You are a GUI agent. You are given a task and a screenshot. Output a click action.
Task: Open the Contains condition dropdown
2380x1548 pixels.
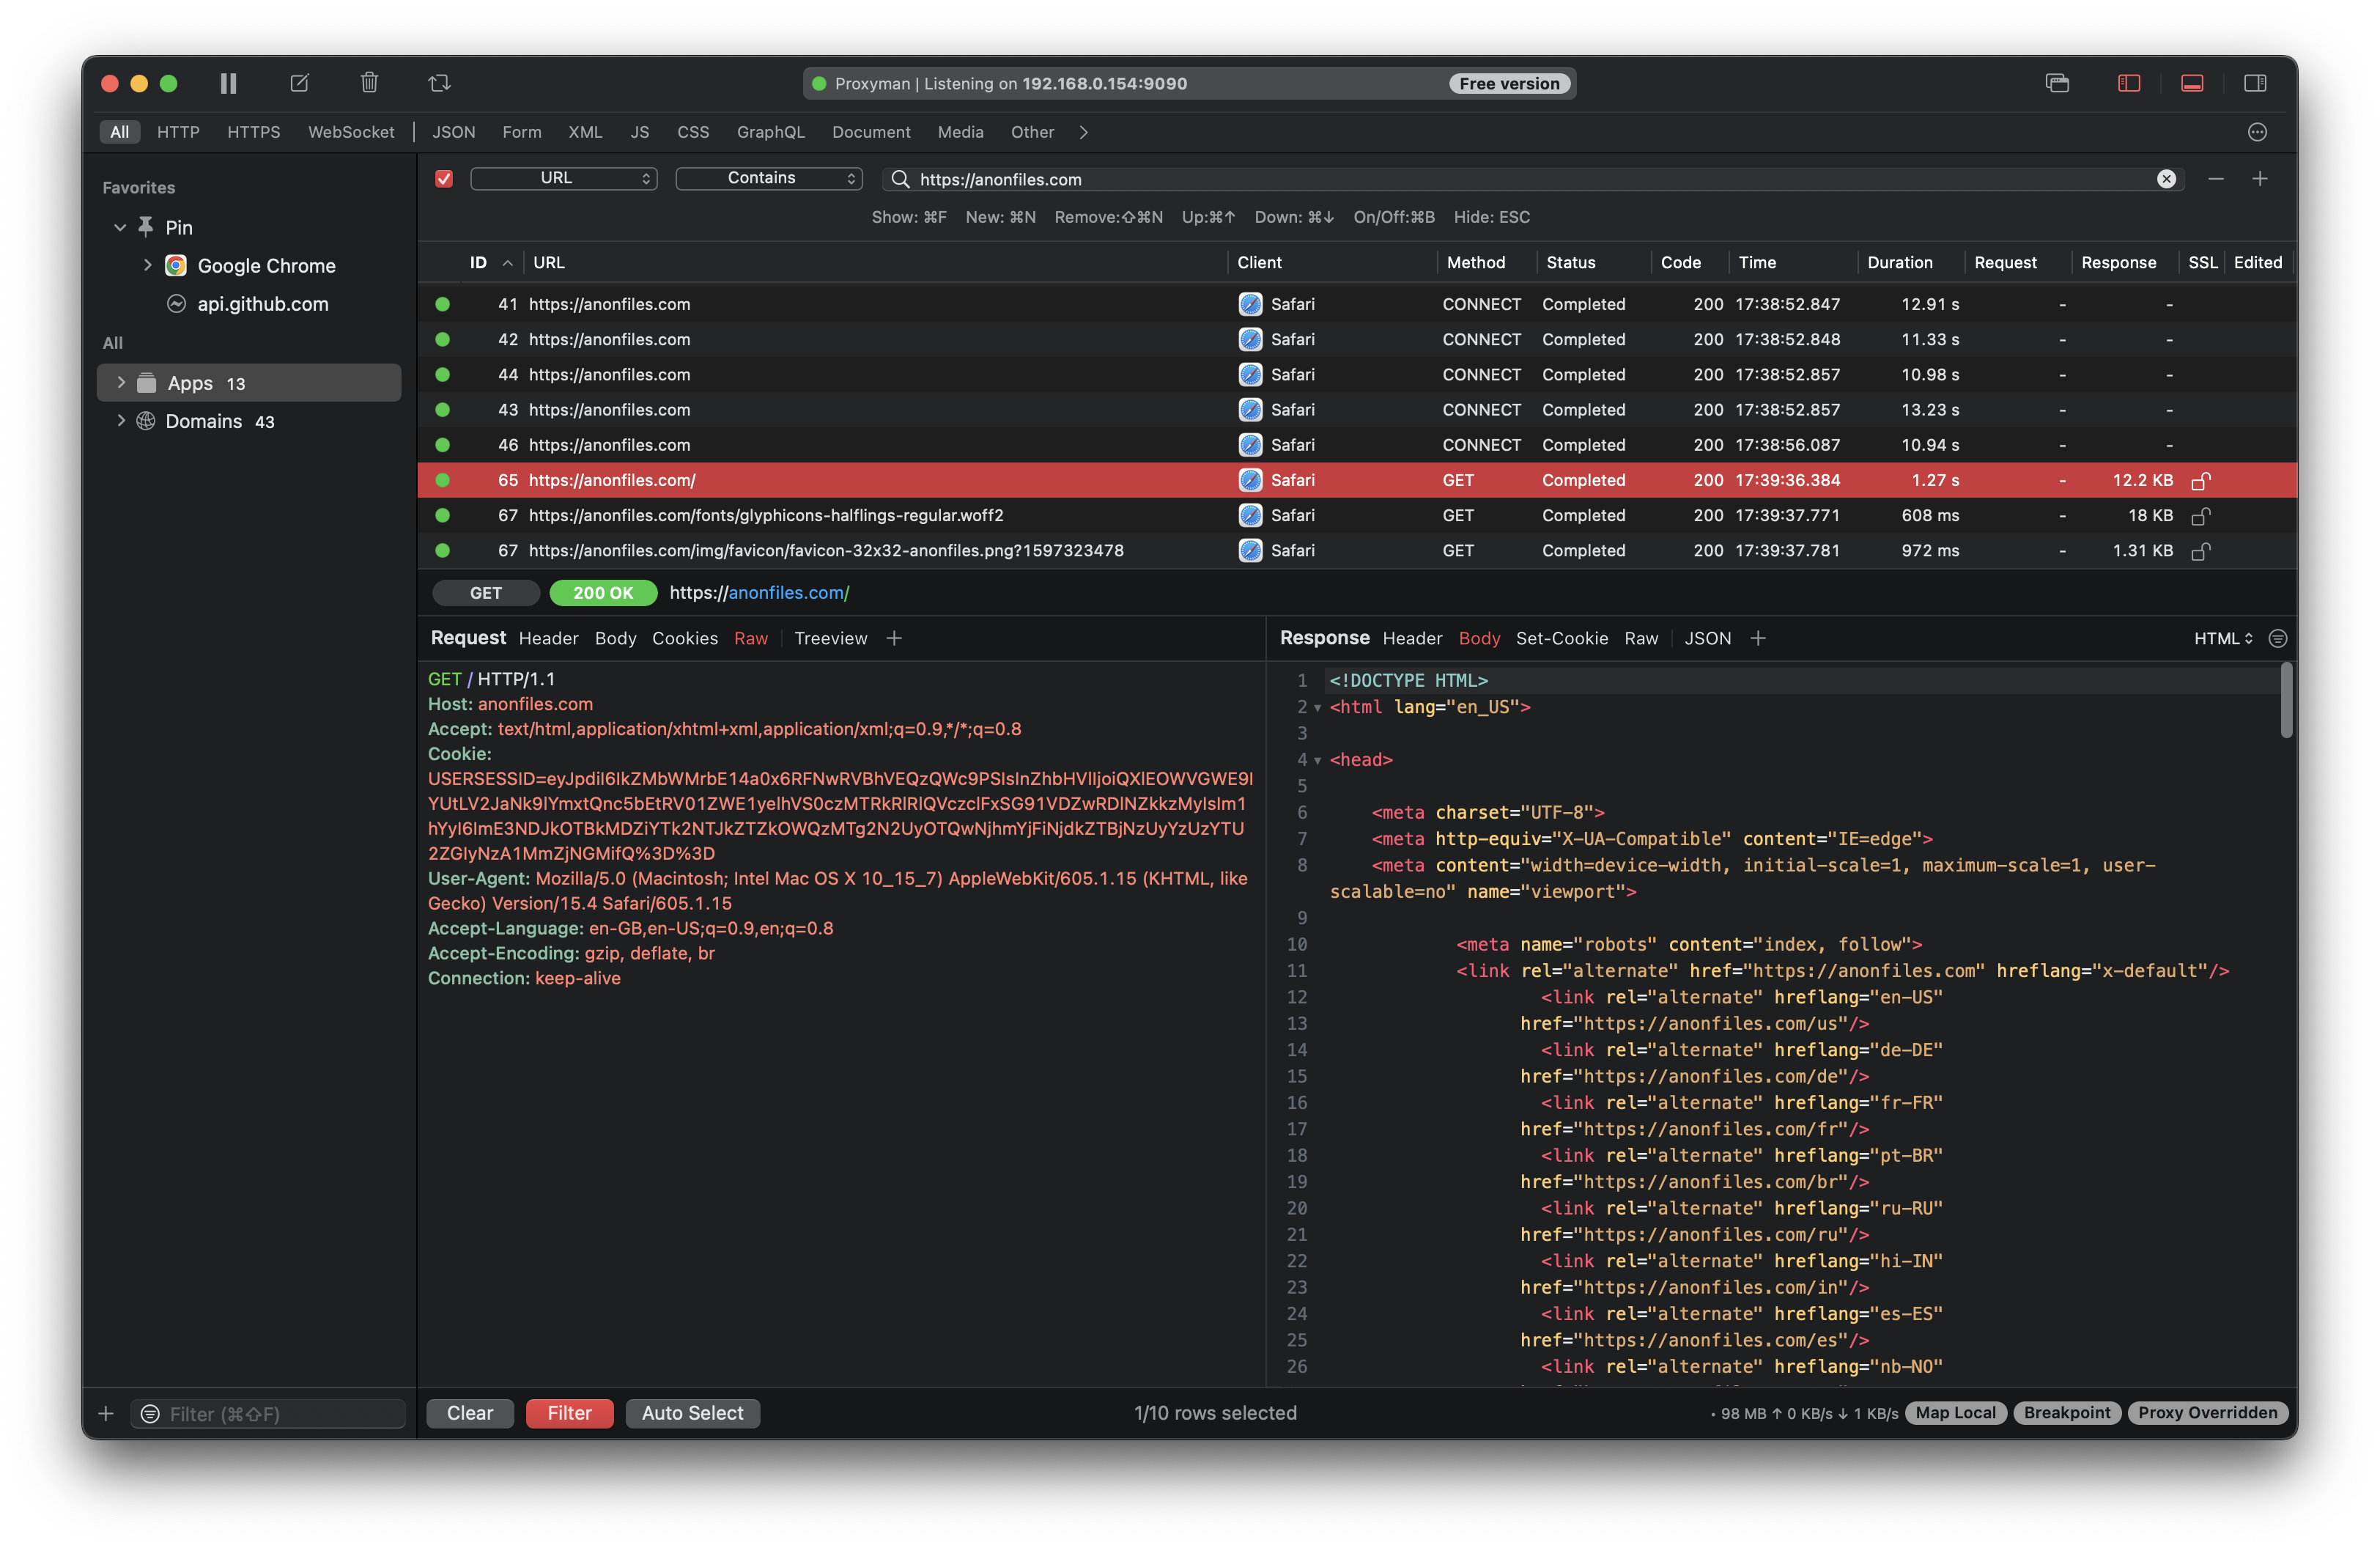point(768,178)
